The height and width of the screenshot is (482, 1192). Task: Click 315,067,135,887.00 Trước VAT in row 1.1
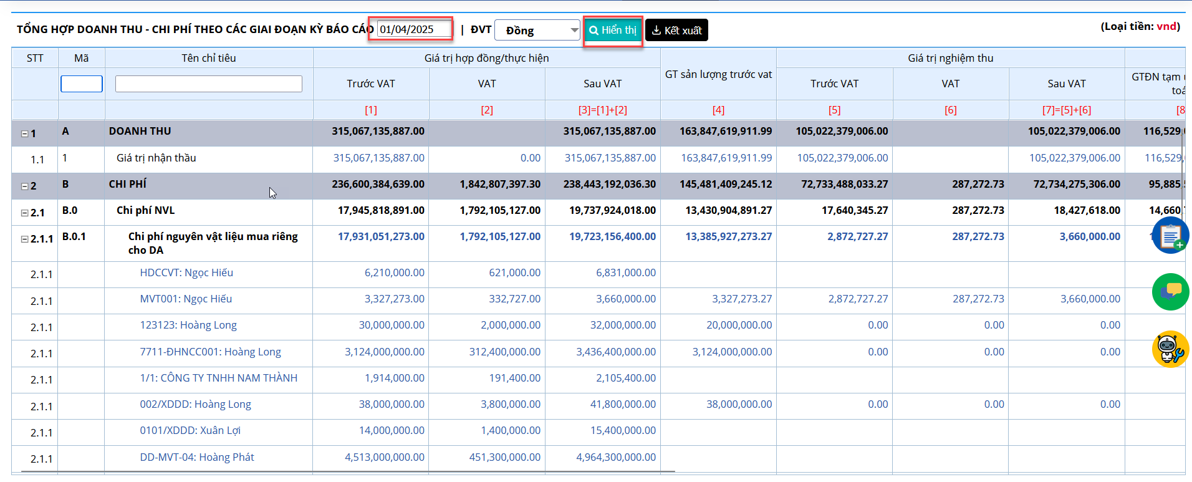(x=378, y=158)
